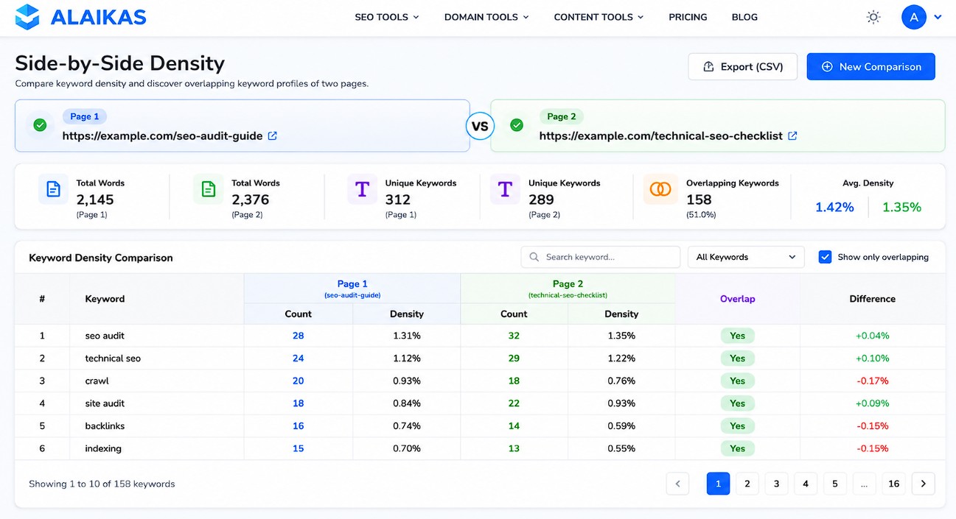Open the technical-seo-checklist URL link
The image size is (956, 519).
click(x=660, y=135)
